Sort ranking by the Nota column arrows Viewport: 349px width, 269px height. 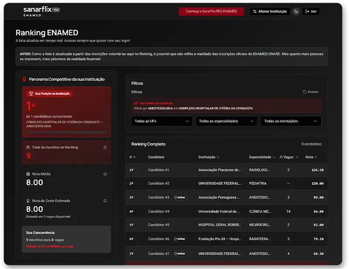click(316, 157)
